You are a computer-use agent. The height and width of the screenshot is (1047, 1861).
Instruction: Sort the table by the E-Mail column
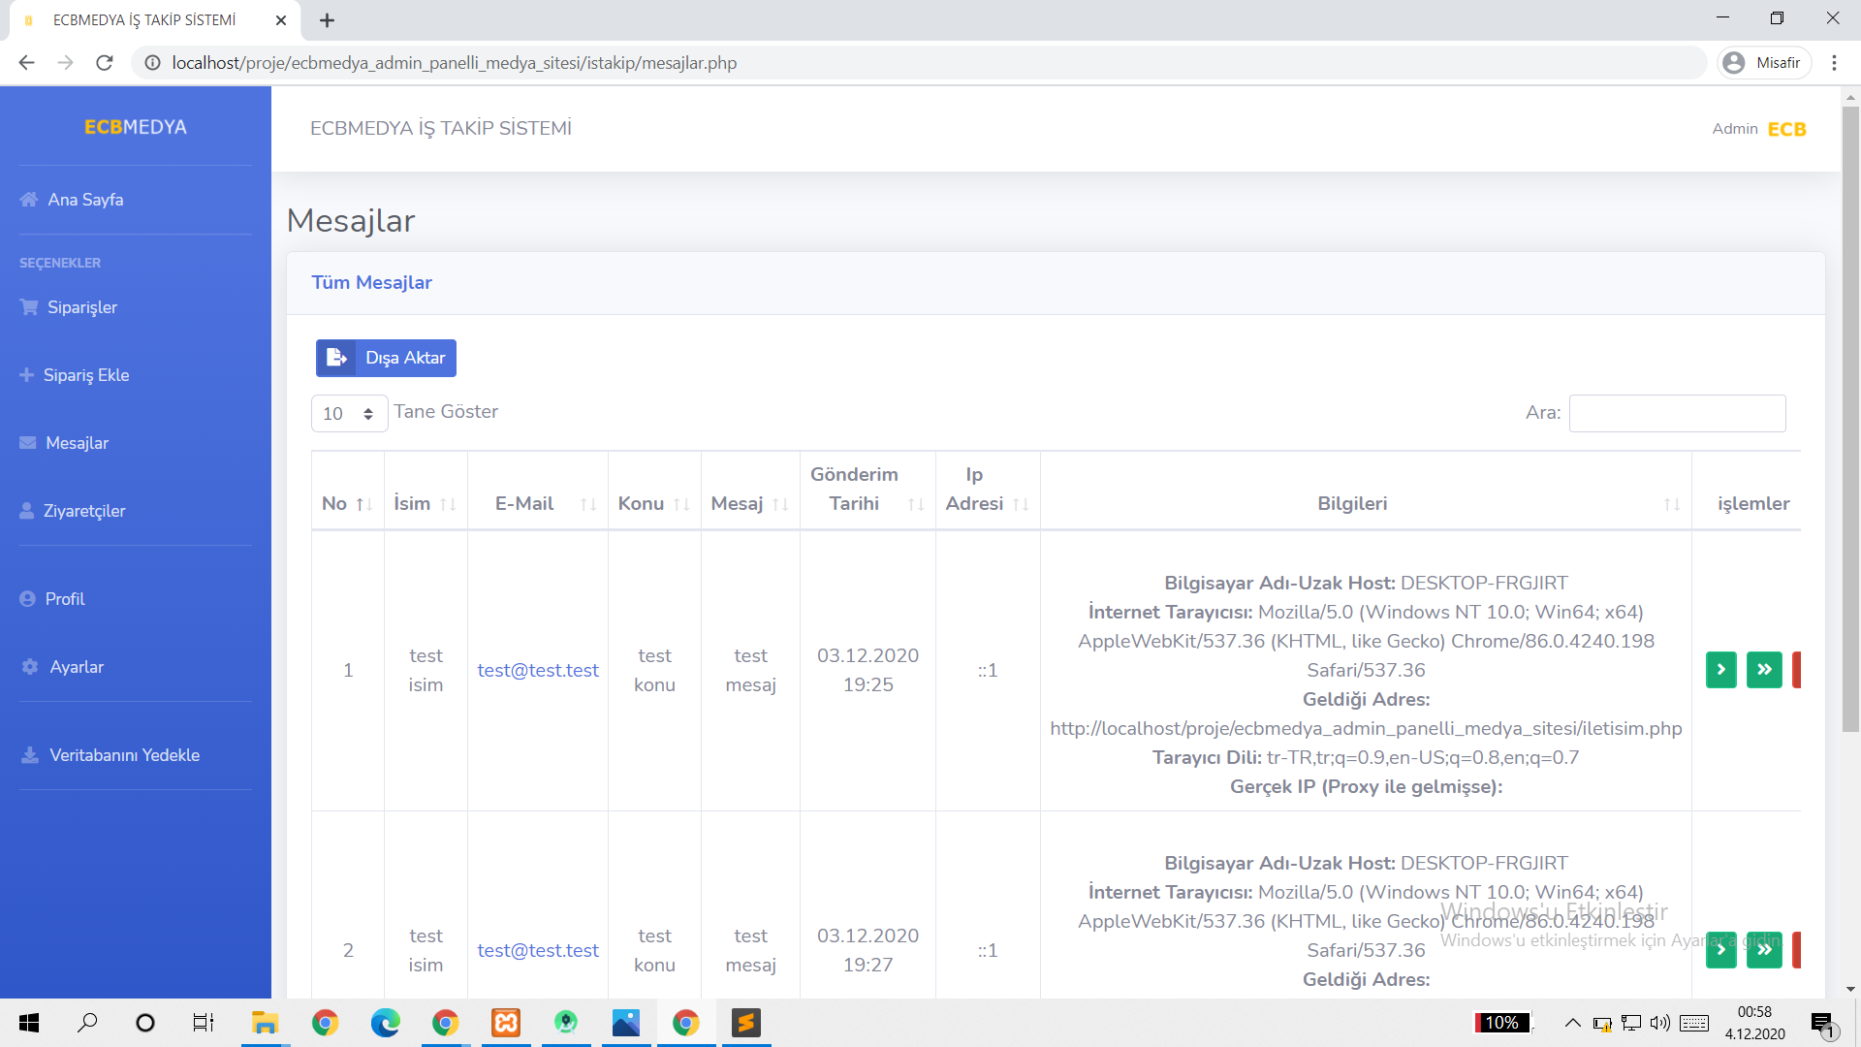pos(538,503)
